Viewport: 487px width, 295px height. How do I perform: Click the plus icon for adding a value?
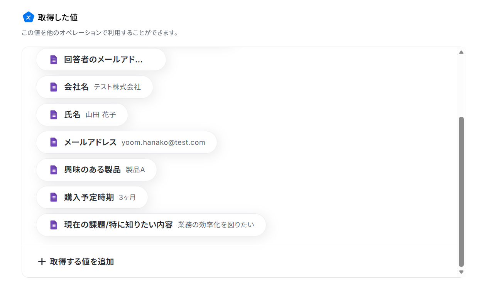tap(42, 262)
